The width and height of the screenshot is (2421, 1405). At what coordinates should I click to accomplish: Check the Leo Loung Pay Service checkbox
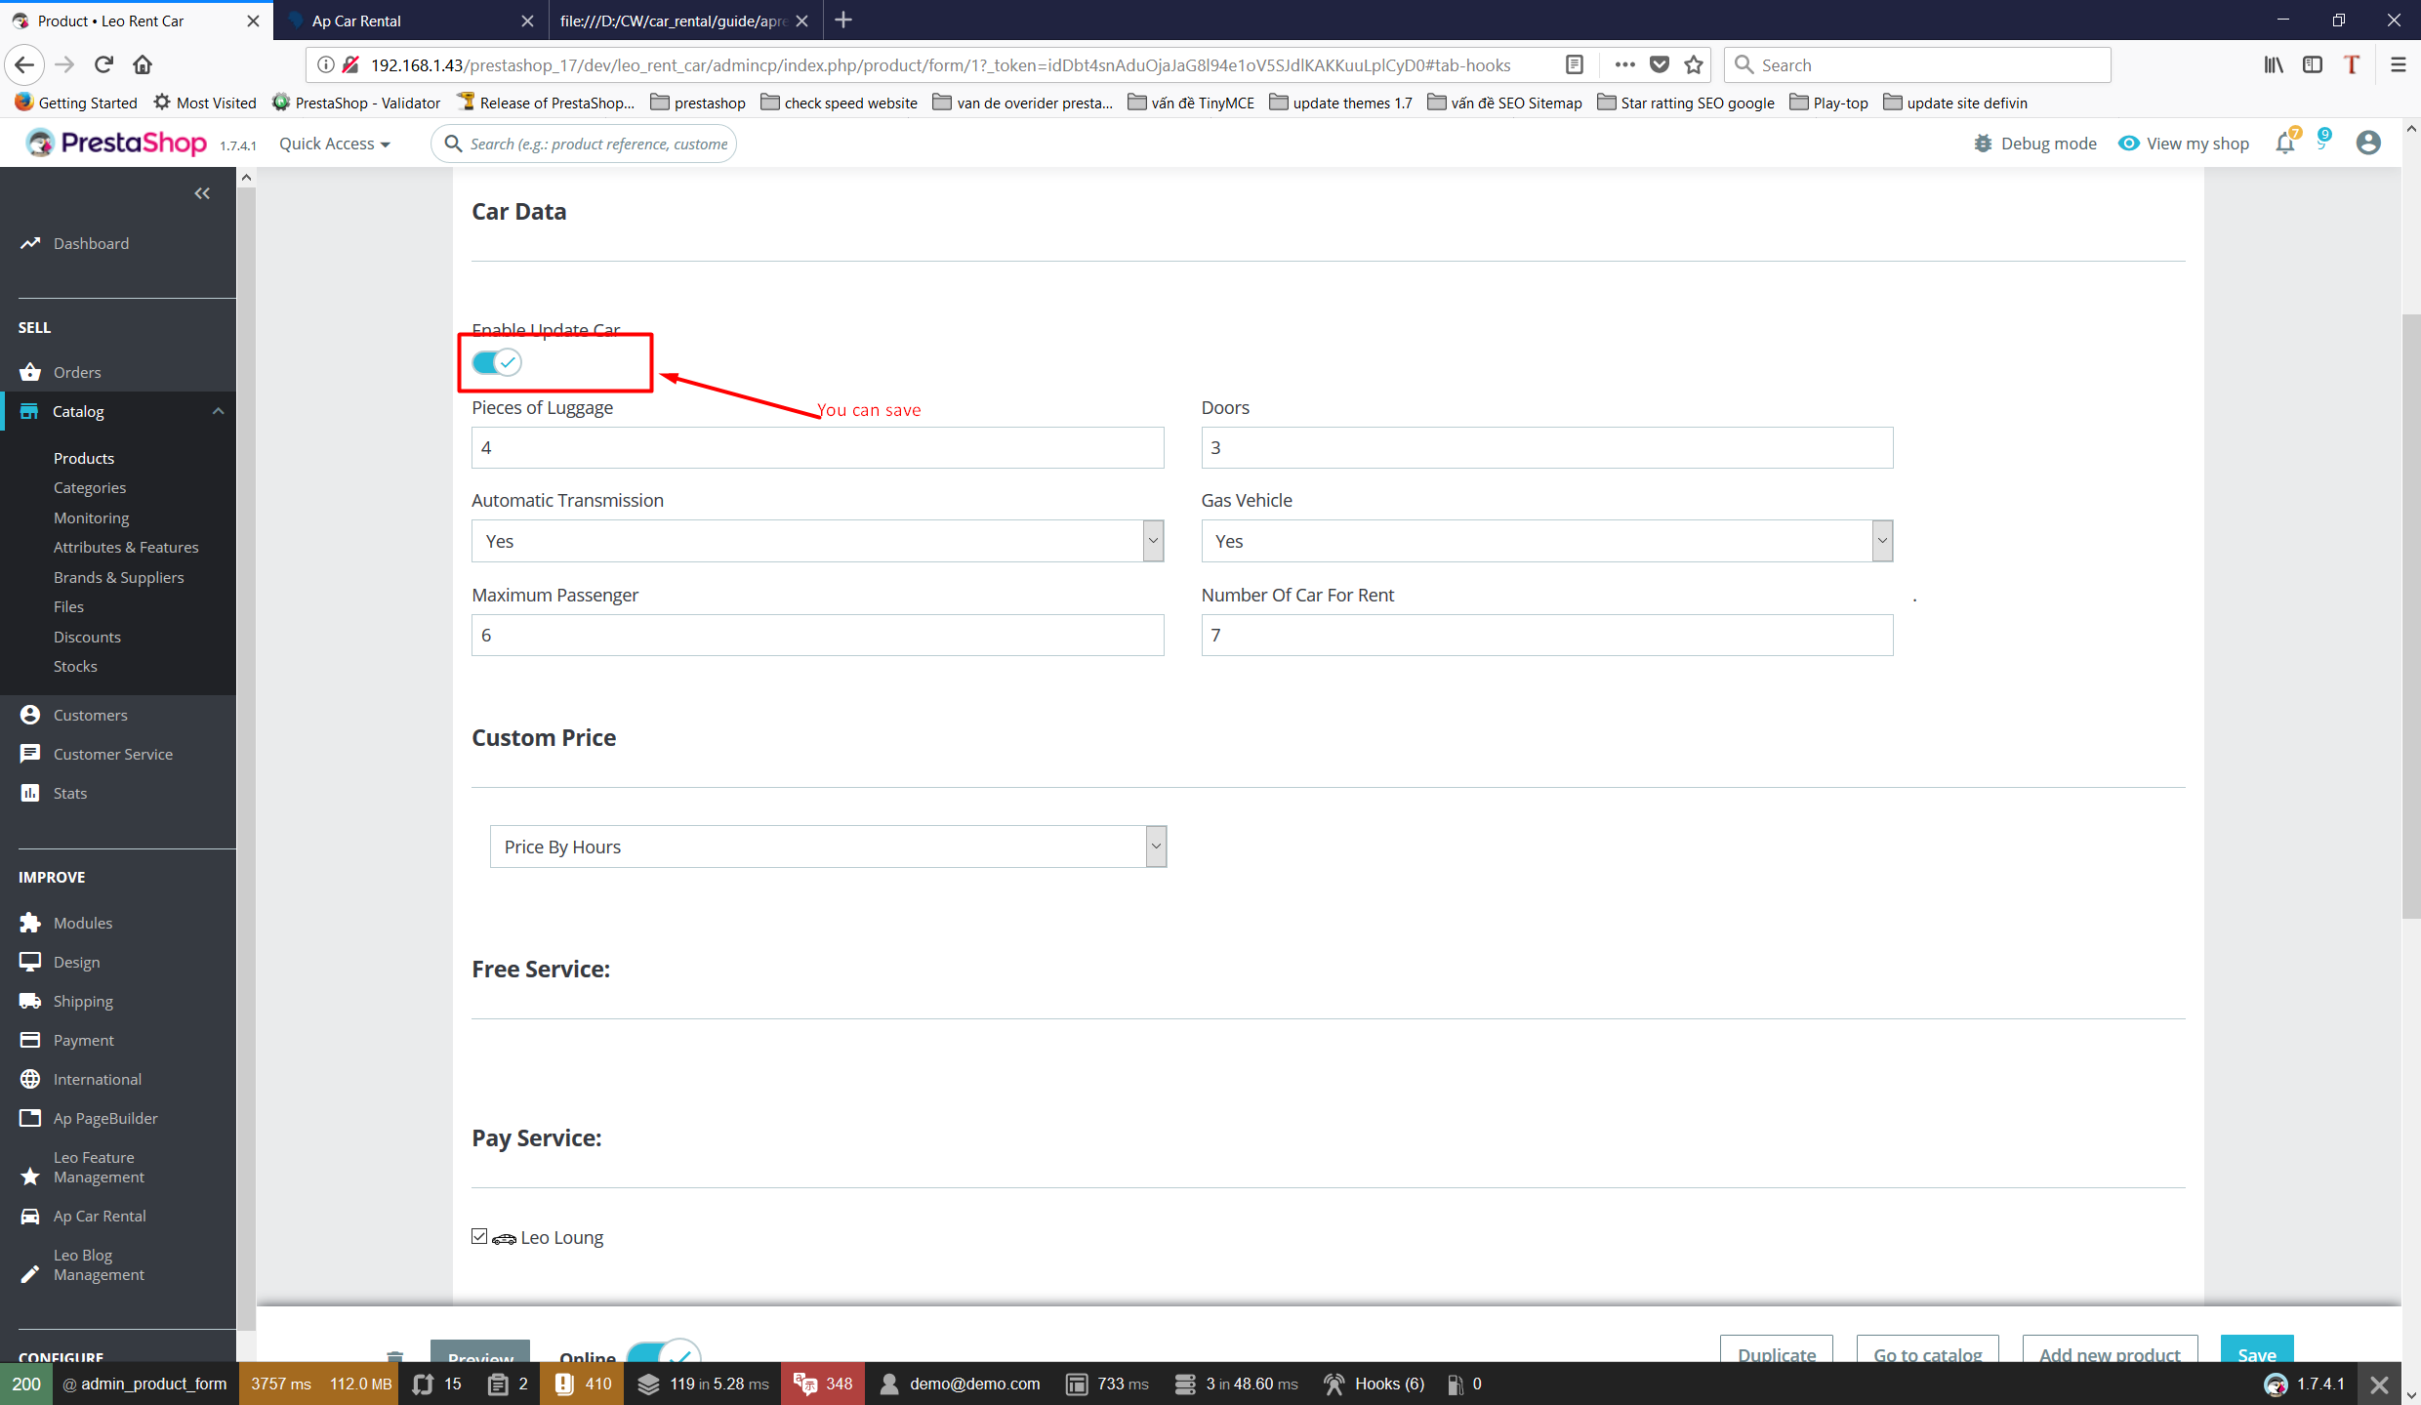pyautogui.click(x=480, y=1234)
